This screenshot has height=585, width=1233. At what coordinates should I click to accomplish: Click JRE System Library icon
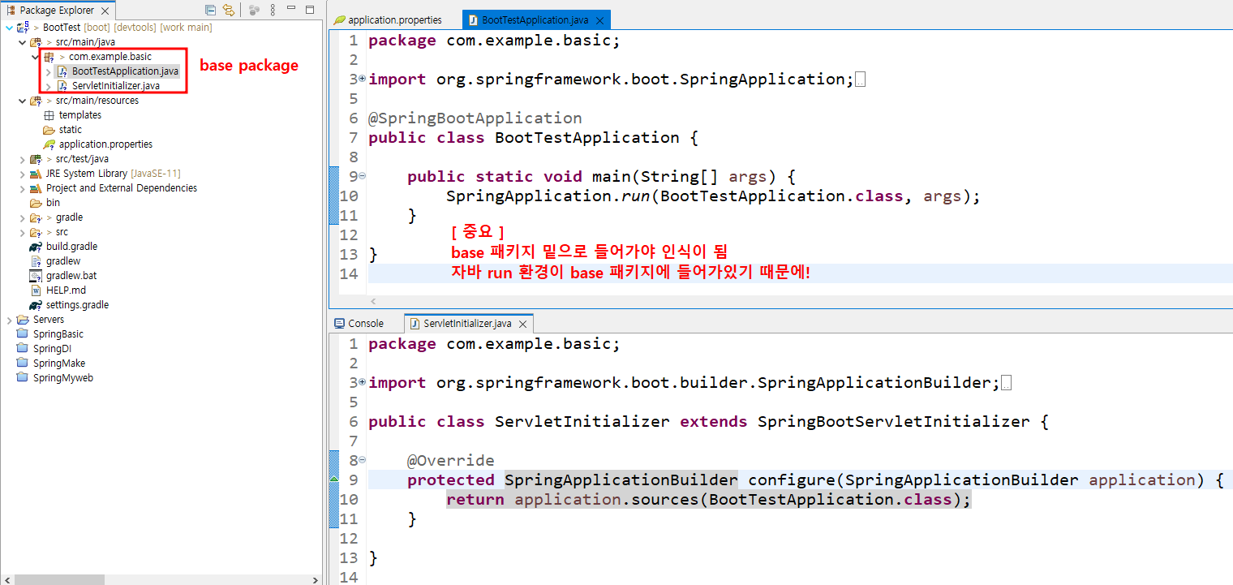pyautogui.click(x=36, y=174)
